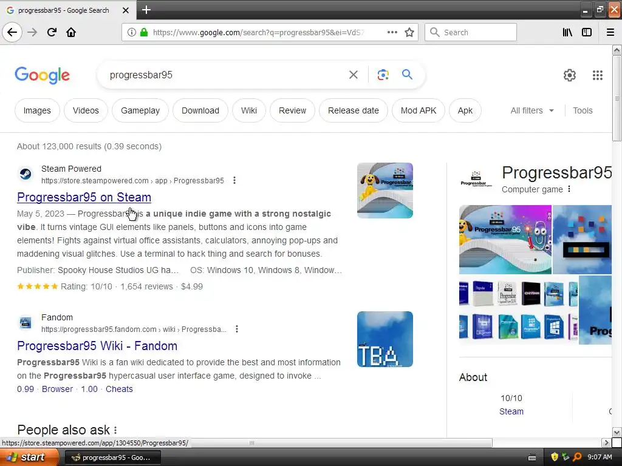The height and width of the screenshot is (466, 622).
Task: Select progressbar95 taskbar window button
Action: tap(112, 458)
